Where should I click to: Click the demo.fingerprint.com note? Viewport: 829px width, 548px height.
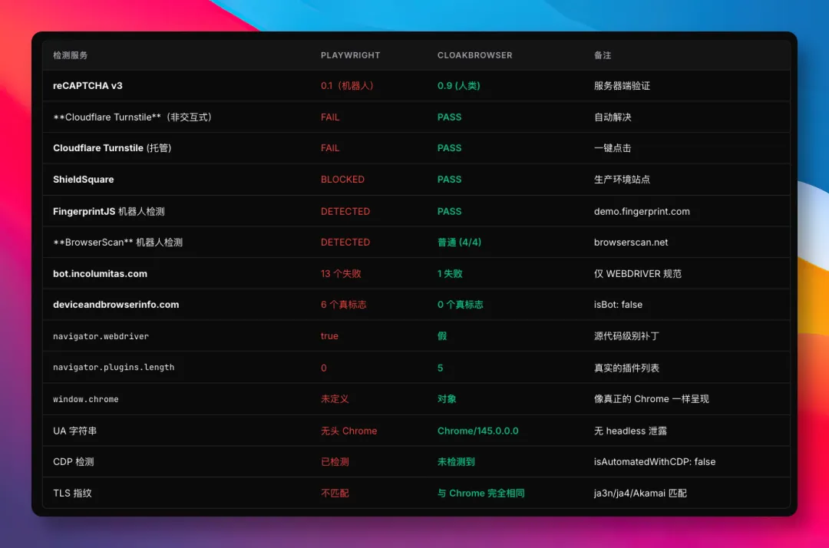(x=641, y=211)
